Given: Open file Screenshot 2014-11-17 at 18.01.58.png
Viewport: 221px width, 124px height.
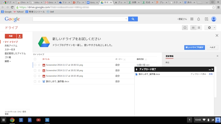Looking at the screenshot, I should (x=64, y=70).
